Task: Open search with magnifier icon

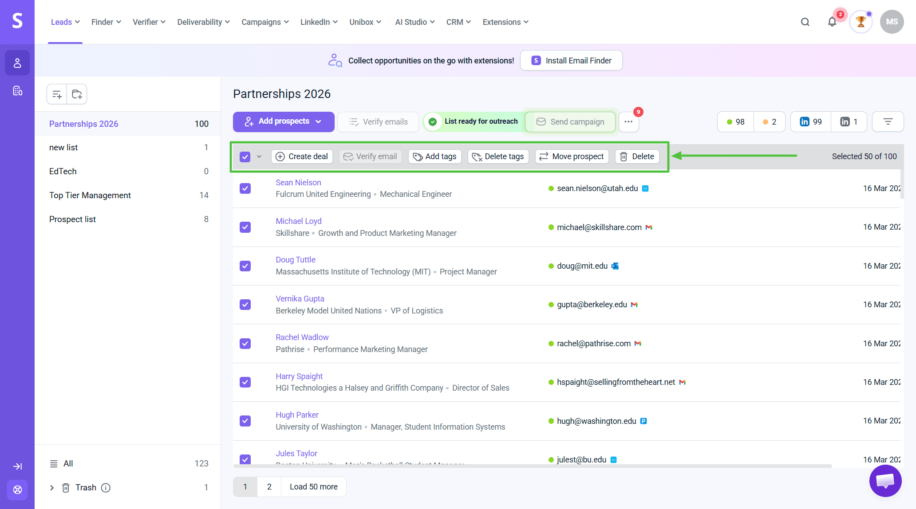Action: coord(805,22)
